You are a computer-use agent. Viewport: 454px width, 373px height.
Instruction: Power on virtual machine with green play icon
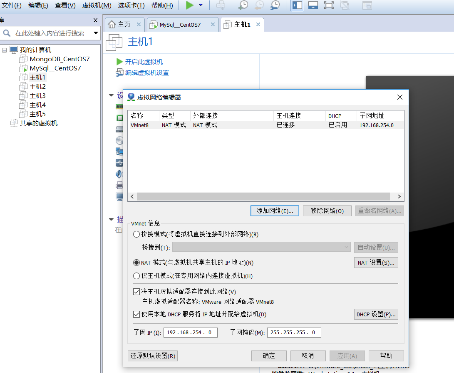pyautogui.click(x=189, y=6)
